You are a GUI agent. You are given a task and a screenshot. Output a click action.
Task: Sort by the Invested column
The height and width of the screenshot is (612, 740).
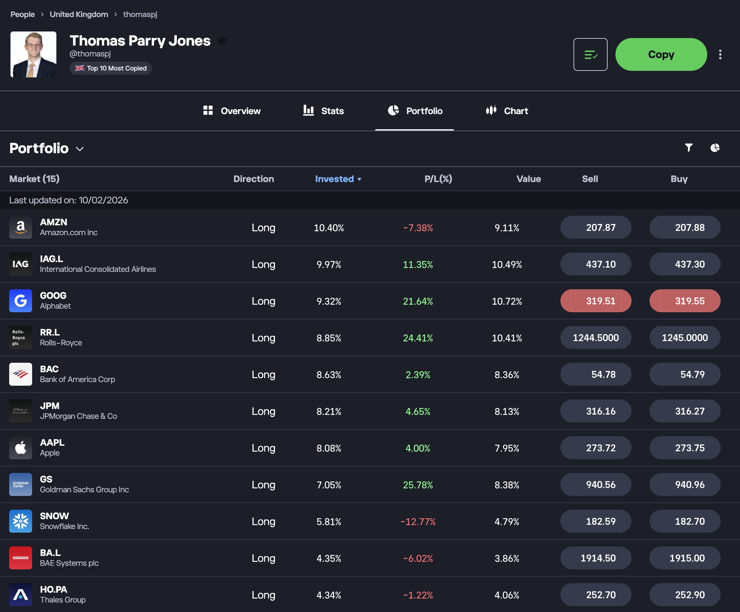pos(338,179)
